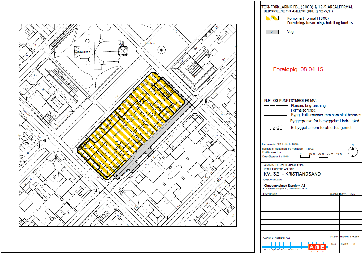Screen dimensions: 363x254
Task: Click the 'Kombinert formål (1800)' legend text
Action: tap(308, 18)
